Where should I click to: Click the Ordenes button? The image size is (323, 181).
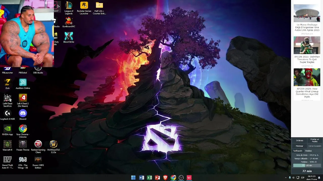[x=300, y=141]
